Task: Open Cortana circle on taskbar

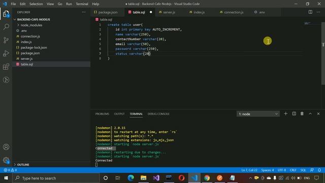Action: click(106, 178)
